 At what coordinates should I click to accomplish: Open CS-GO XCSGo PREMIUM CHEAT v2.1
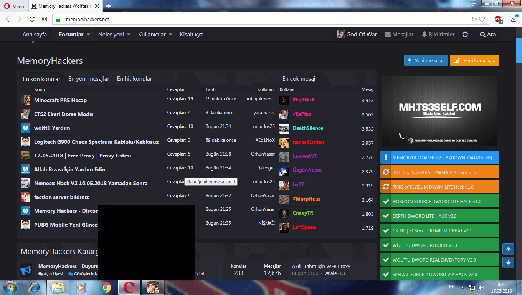pos(440,230)
